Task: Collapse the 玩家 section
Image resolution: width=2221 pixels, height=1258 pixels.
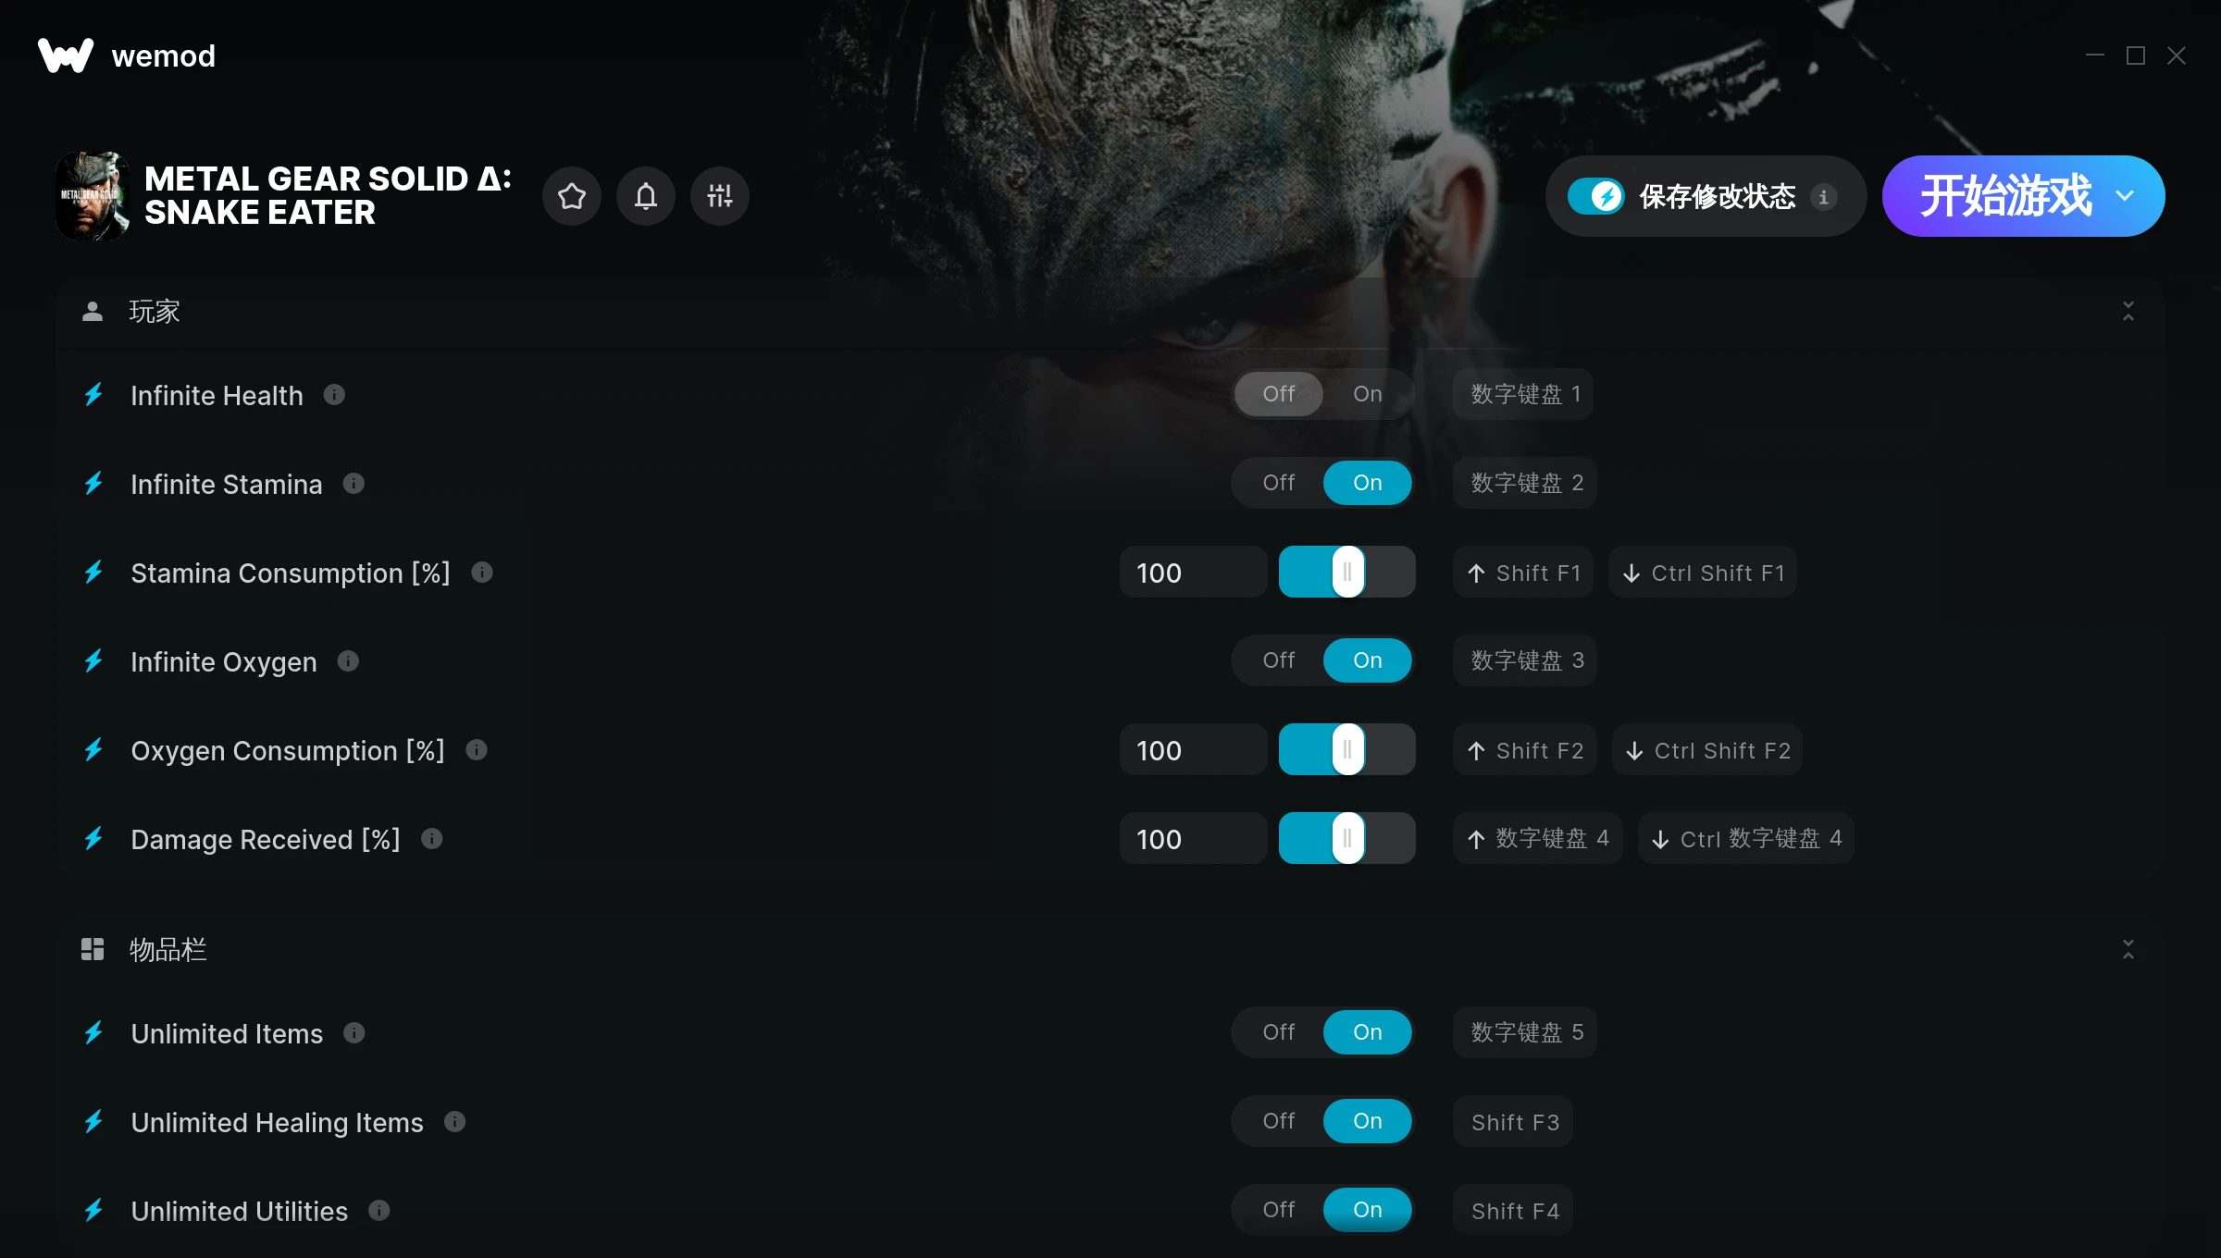Action: [2128, 312]
